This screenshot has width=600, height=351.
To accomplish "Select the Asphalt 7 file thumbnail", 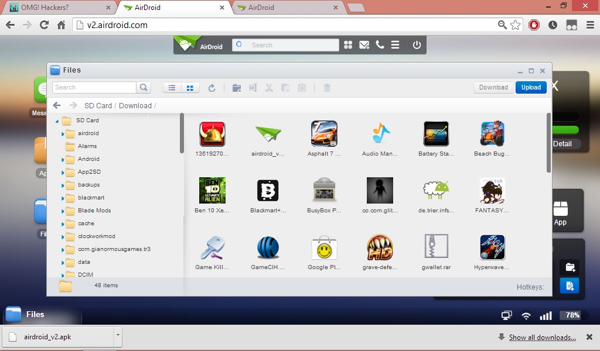I will 324,134.
